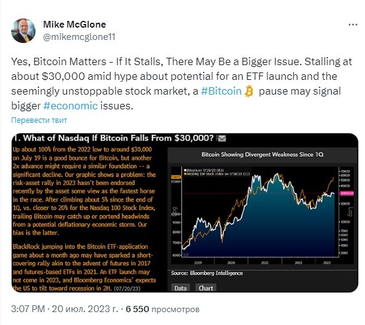Select the Data tab under chart
Viewport: 365px width, 325px height.
(181, 288)
